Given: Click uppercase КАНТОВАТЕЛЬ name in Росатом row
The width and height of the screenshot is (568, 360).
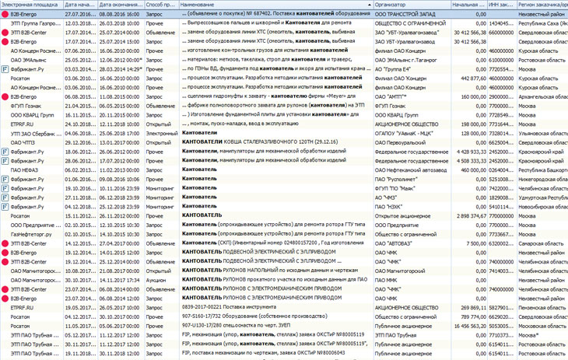Looking at the screenshot, I should coord(202,215).
